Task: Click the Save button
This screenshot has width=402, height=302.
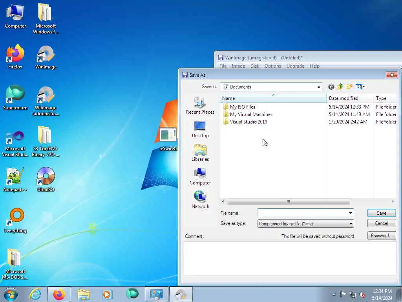Action: pyautogui.click(x=382, y=213)
